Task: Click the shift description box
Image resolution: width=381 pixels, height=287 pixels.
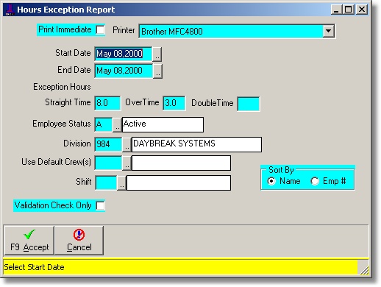Action: tap(179, 183)
